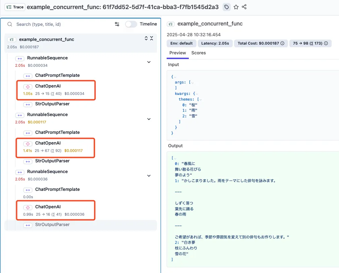This screenshot has height=273, width=339.
Task: Click the output line "しずく落つ"
Action: tap(184, 203)
